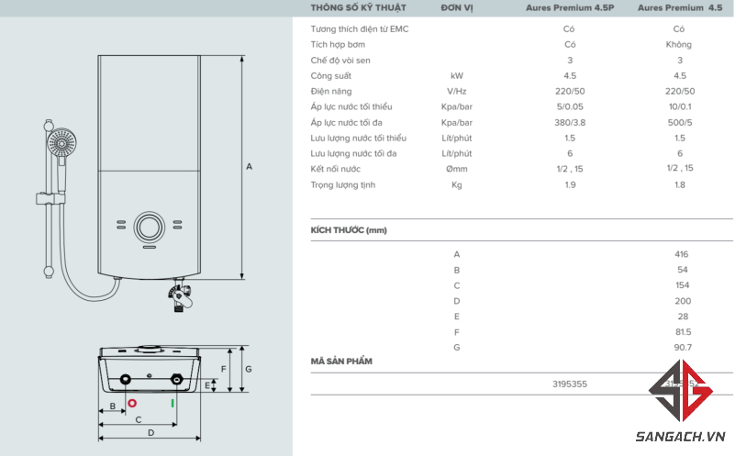Select the '200' dimension D value

pyautogui.click(x=683, y=301)
